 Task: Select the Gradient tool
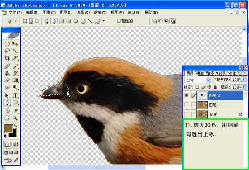[15, 80]
